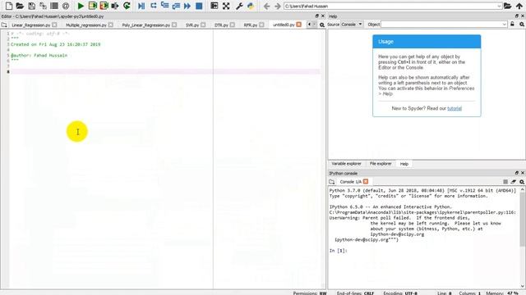Save all files in the toolbar
Image resolution: width=526 pixels, height=295 pixels.
point(43,6)
